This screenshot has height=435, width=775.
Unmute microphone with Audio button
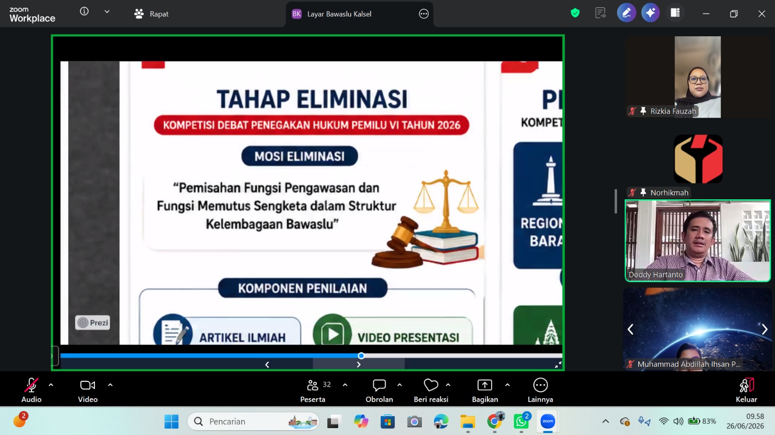[31, 390]
